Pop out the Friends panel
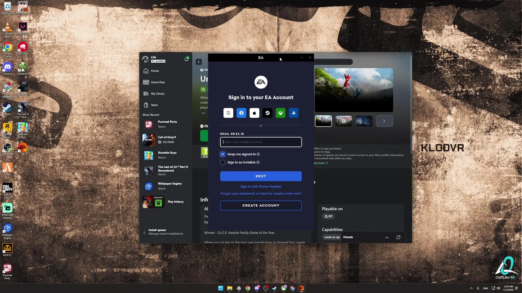 tap(398, 237)
